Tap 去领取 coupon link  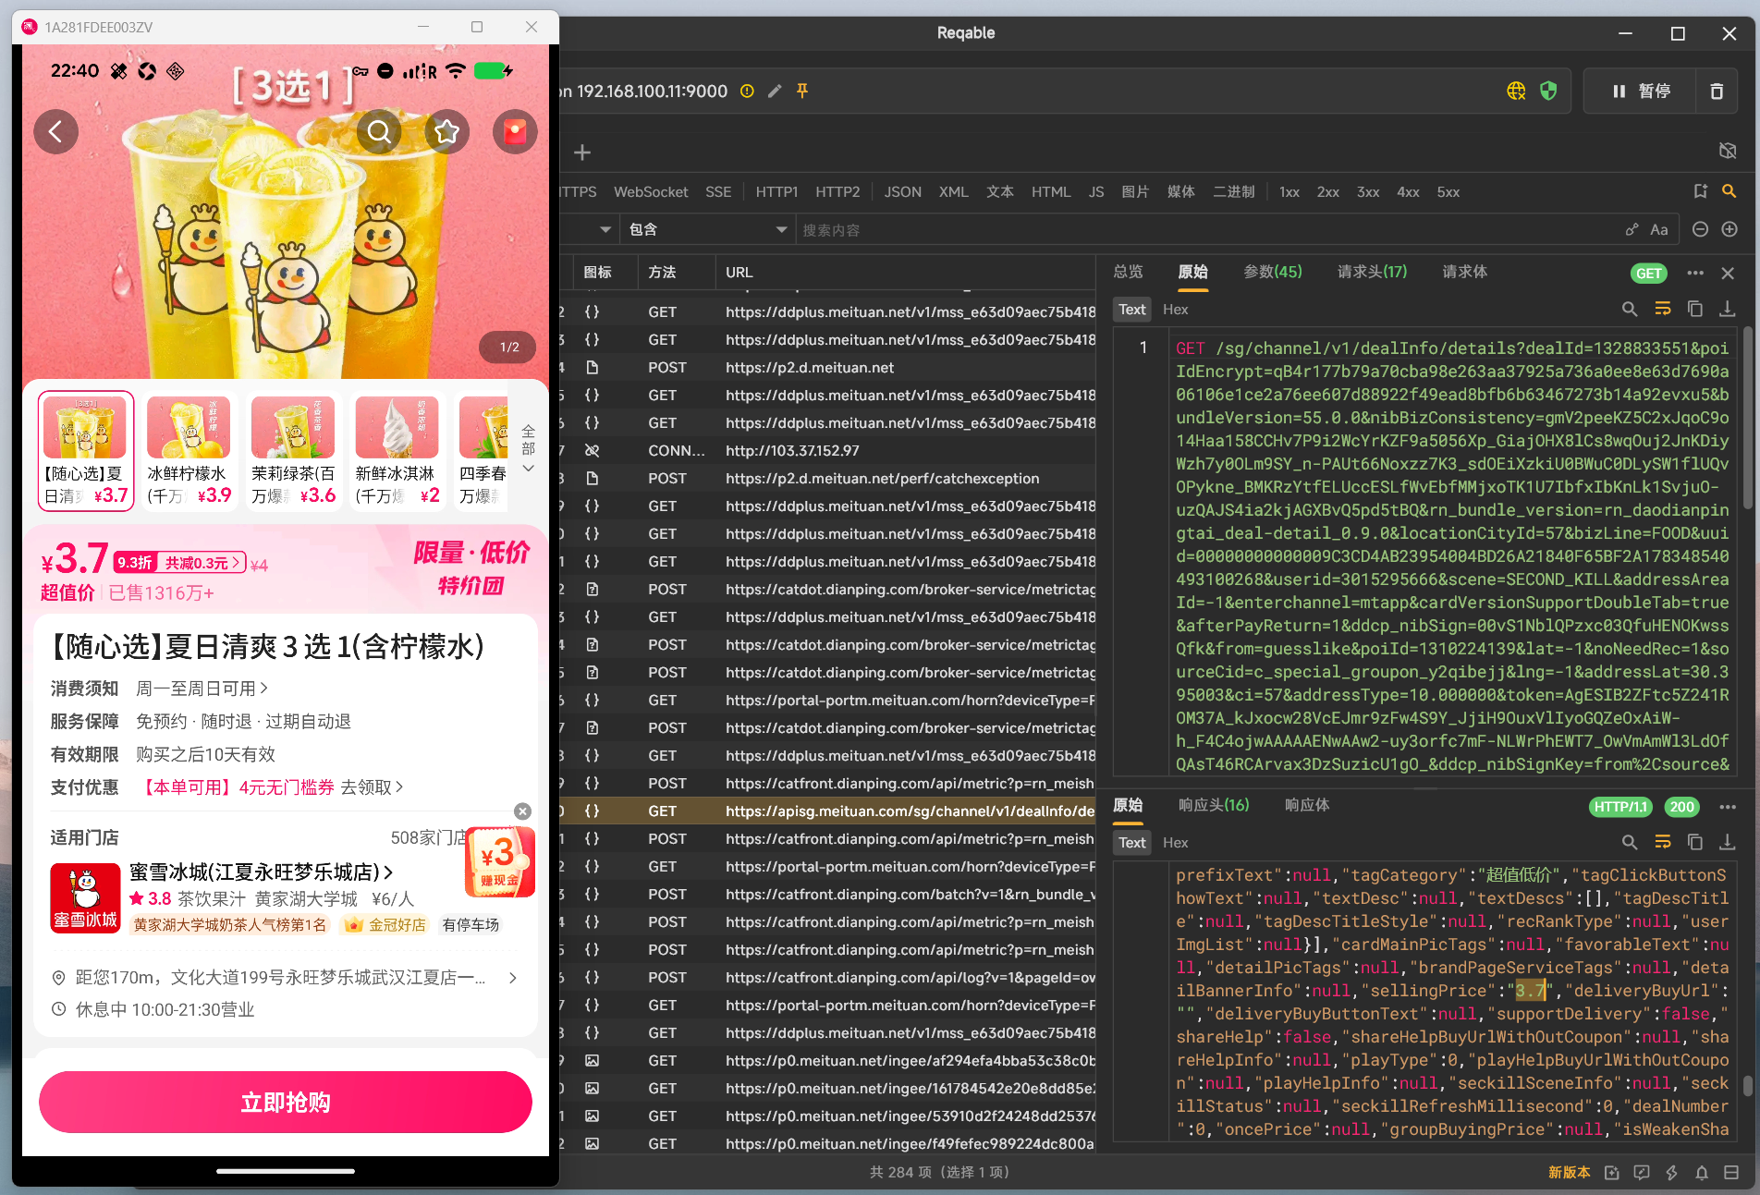(x=372, y=787)
